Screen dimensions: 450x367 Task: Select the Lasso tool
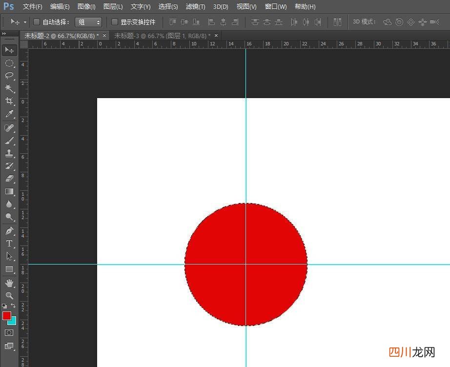(x=9, y=76)
